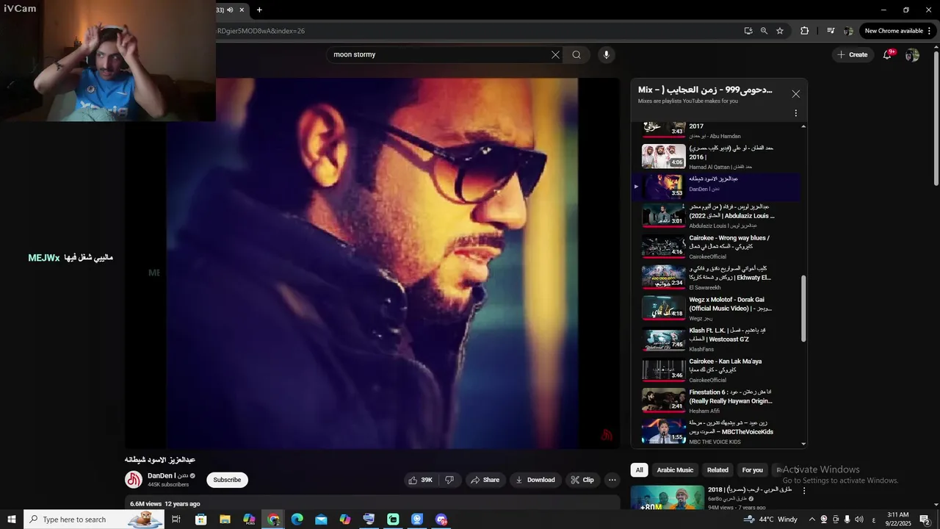Play Klash Ft. L.K. playlist item
Screen dimensions: 940x529
pyautogui.click(x=716, y=339)
